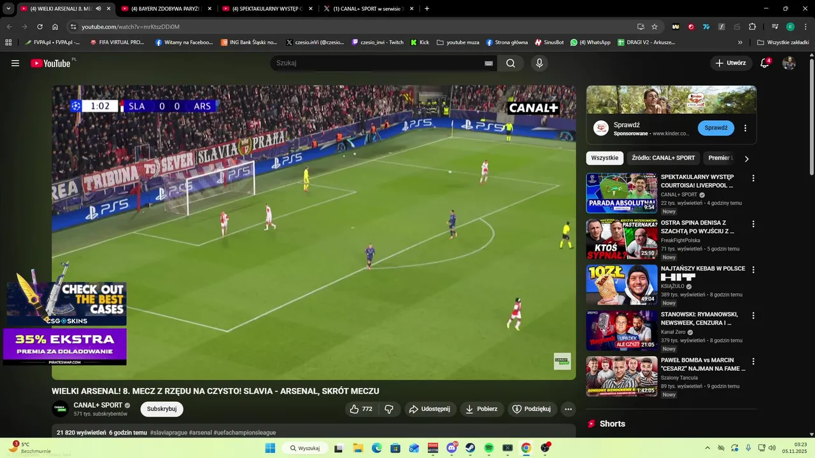815x458 pixels.
Task: Reload the page in Chrome
Action: (x=39, y=27)
